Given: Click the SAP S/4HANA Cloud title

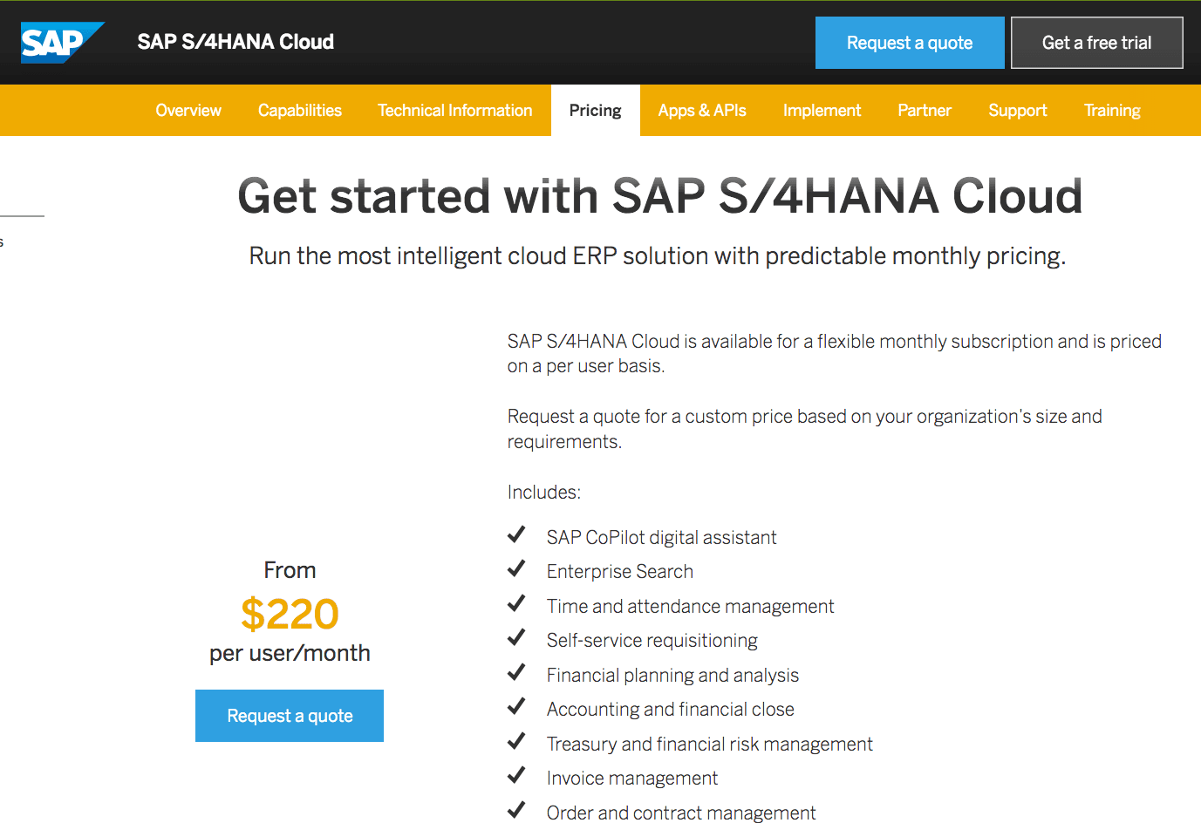Looking at the screenshot, I should tap(235, 42).
